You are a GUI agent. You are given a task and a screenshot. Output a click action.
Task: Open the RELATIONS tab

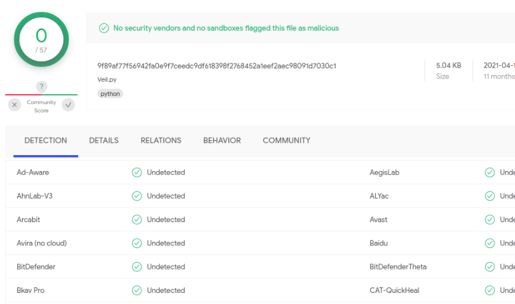(161, 140)
